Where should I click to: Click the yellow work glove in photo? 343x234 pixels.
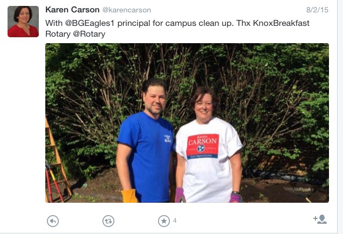[x=129, y=196]
